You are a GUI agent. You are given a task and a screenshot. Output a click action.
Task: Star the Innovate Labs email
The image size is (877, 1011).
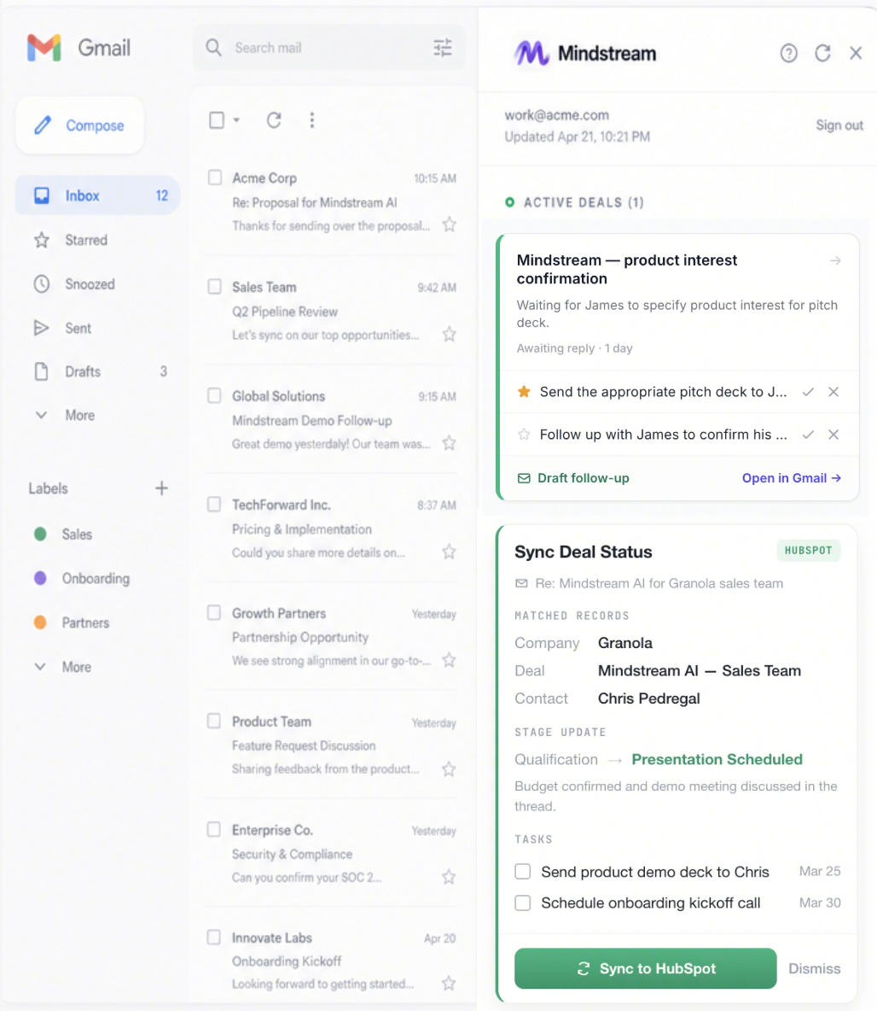[449, 984]
